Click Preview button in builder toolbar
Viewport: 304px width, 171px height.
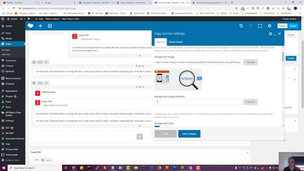pos(282,26)
